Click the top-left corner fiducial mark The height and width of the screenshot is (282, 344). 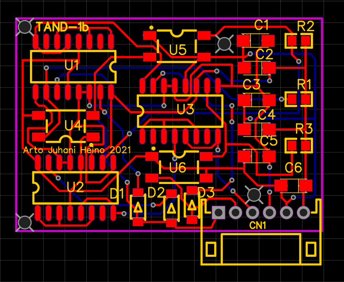pos(25,27)
